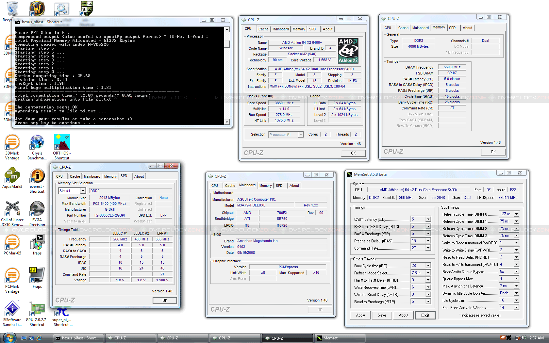Launch PCMark Vantage desktop icon
Screen dimensions: 549x343
[12, 281]
